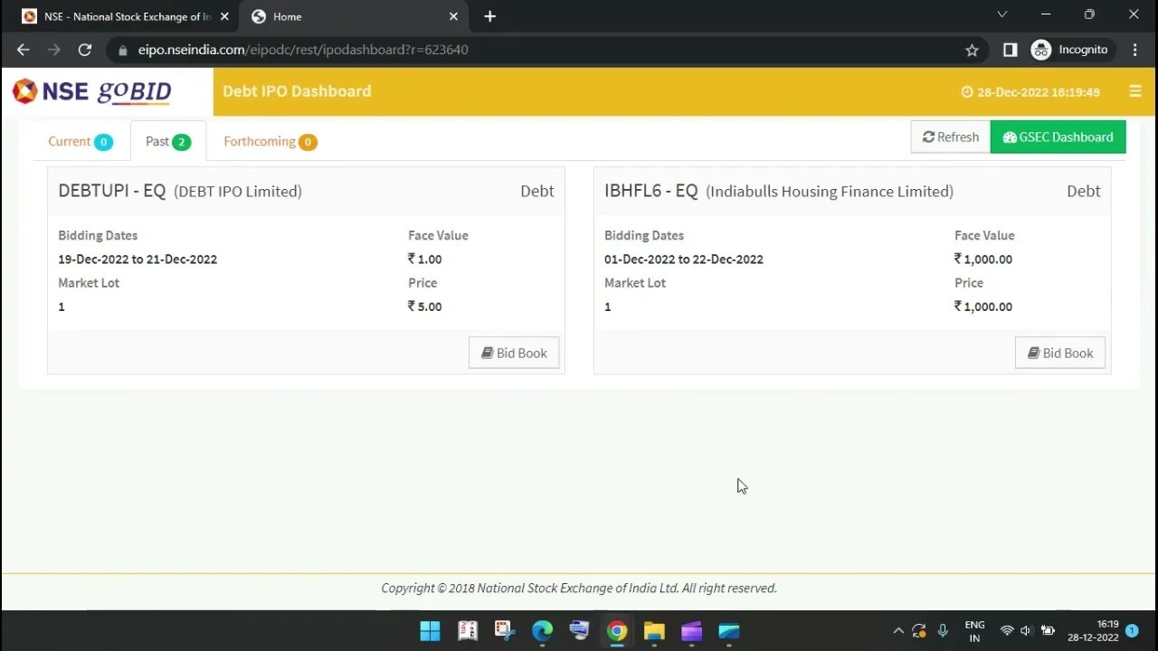Close the NSE National Stock Exchange tab
The image size is (1158, 651).
coord(224,16)
